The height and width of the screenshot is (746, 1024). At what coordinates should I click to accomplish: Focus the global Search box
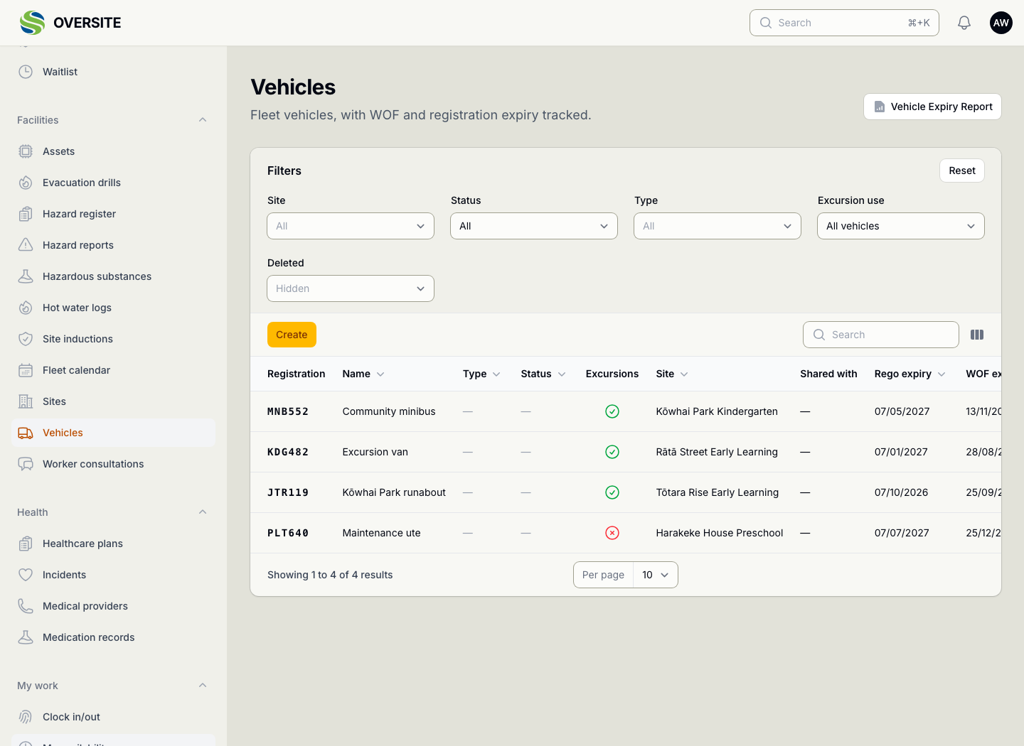(844, 23)
